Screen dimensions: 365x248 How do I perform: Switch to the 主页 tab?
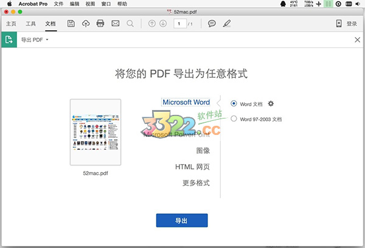pos(11,24)
